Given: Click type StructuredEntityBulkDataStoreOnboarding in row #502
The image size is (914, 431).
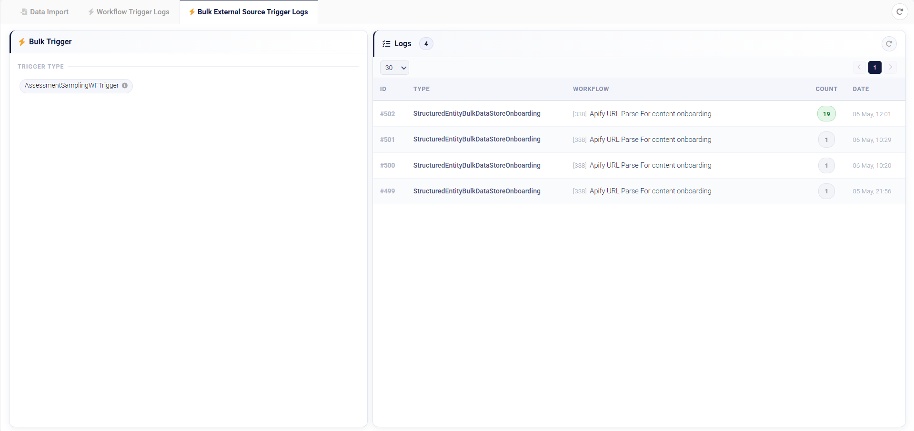Looking at the screenshot, I should click(477, 113).
